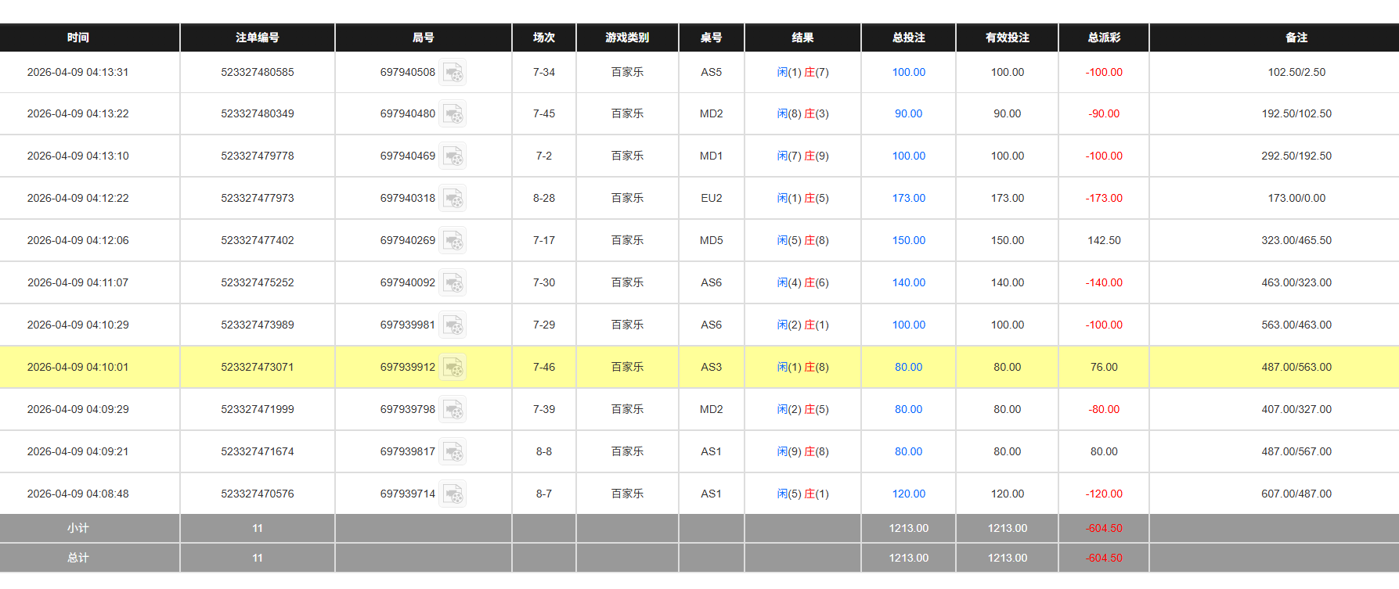Click payout value 76.00
This screenshot has height=589, width=1399.
tap(1104, 368)
